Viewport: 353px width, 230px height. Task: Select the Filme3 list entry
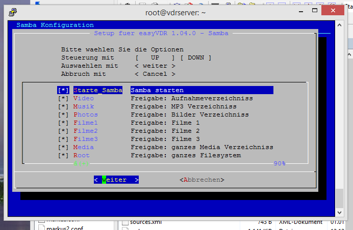click(86, 139)
